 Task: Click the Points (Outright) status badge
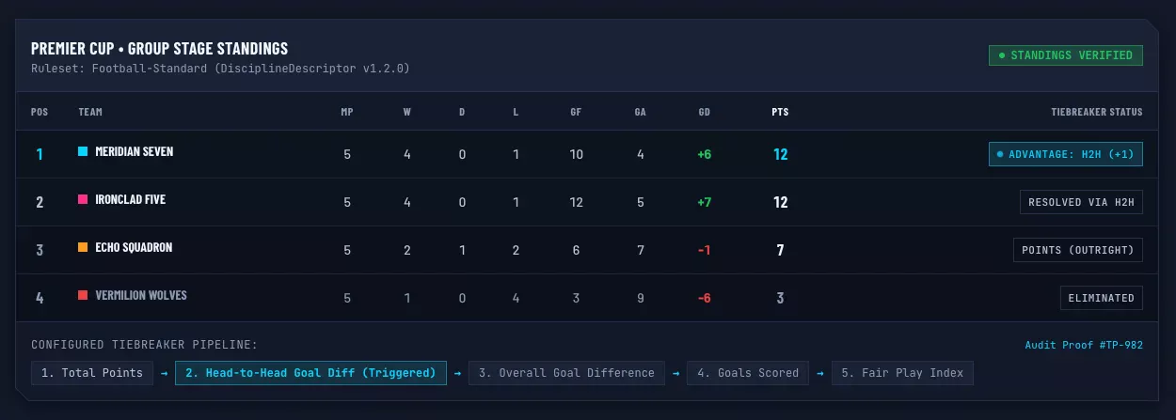pos(1078,250)
